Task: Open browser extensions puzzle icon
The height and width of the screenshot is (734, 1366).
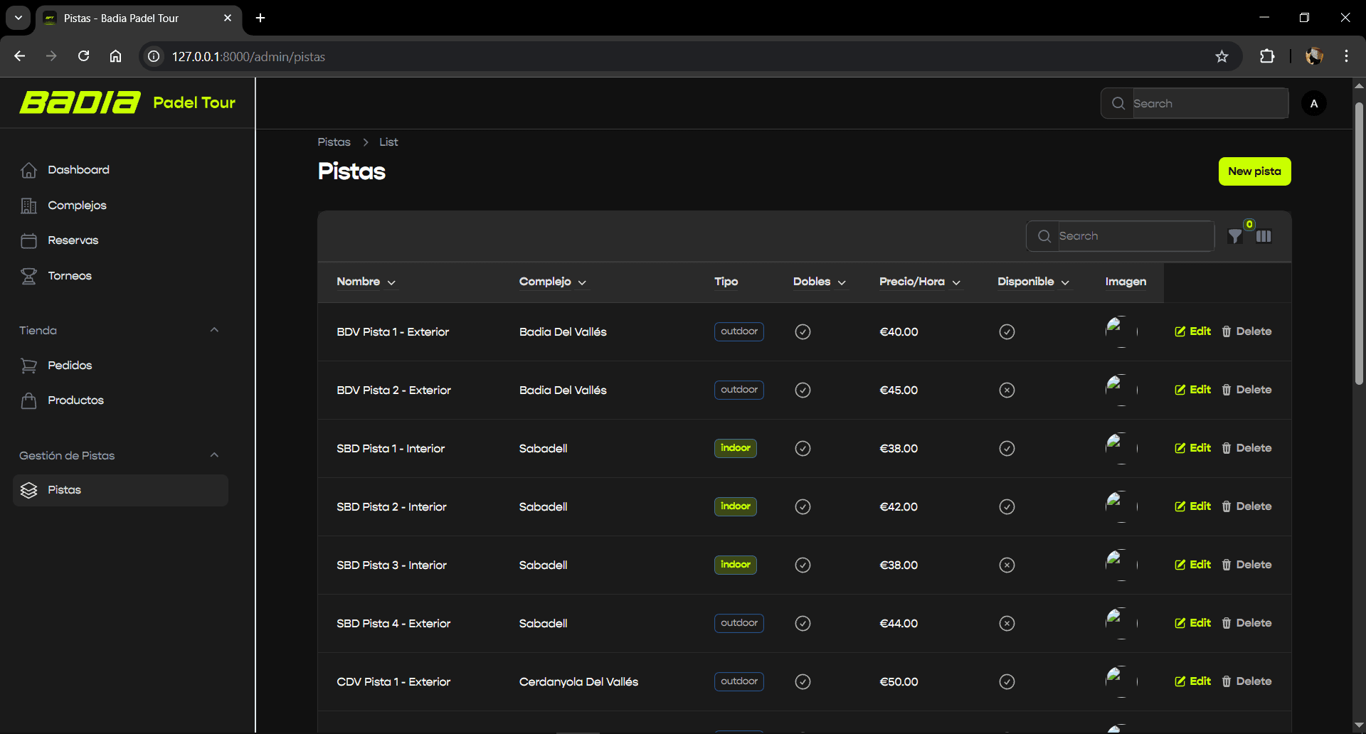Action: [1267, 56]
